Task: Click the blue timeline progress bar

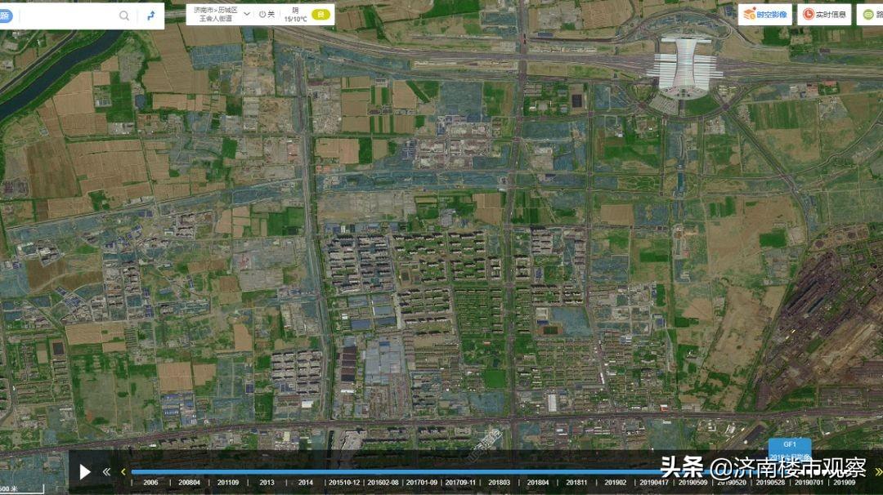Action: coord(392,471)
